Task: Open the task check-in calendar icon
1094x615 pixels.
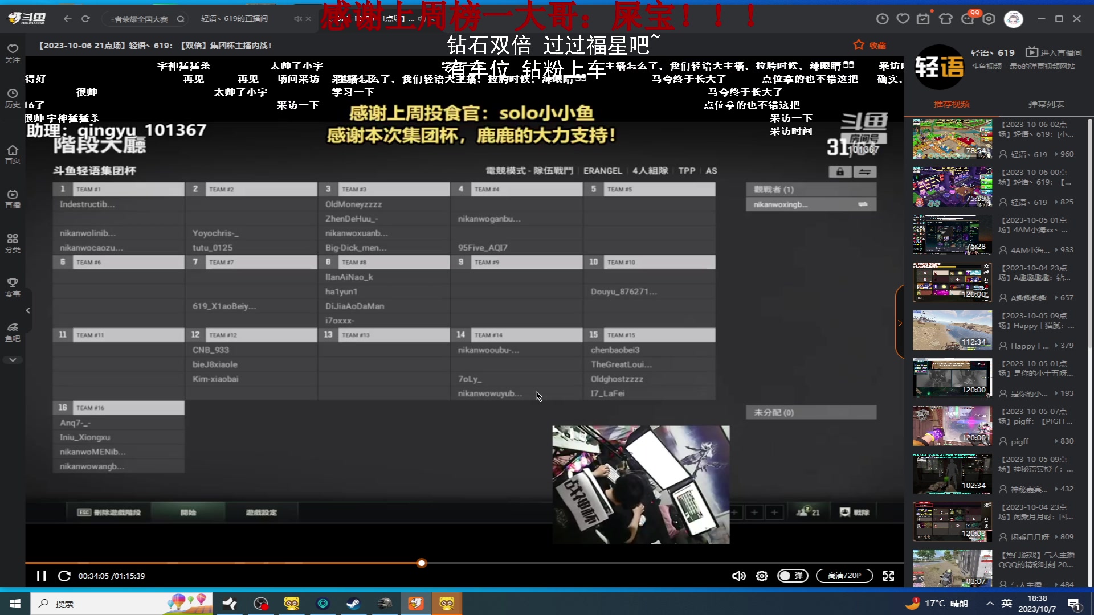Action: [x=923, y=19]
